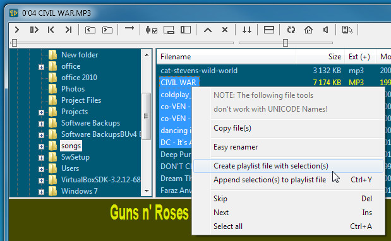Mute sound with speaker icon
391x241 pixels.
click(325, 30)
